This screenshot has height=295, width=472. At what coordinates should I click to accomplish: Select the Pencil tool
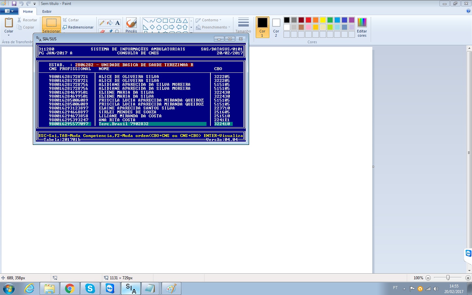(x=102, y=23)
